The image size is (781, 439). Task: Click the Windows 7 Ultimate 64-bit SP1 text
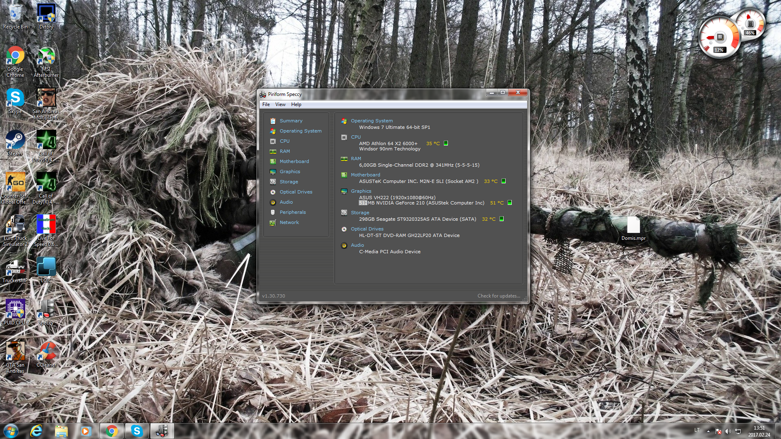click(x=394, y=127)
